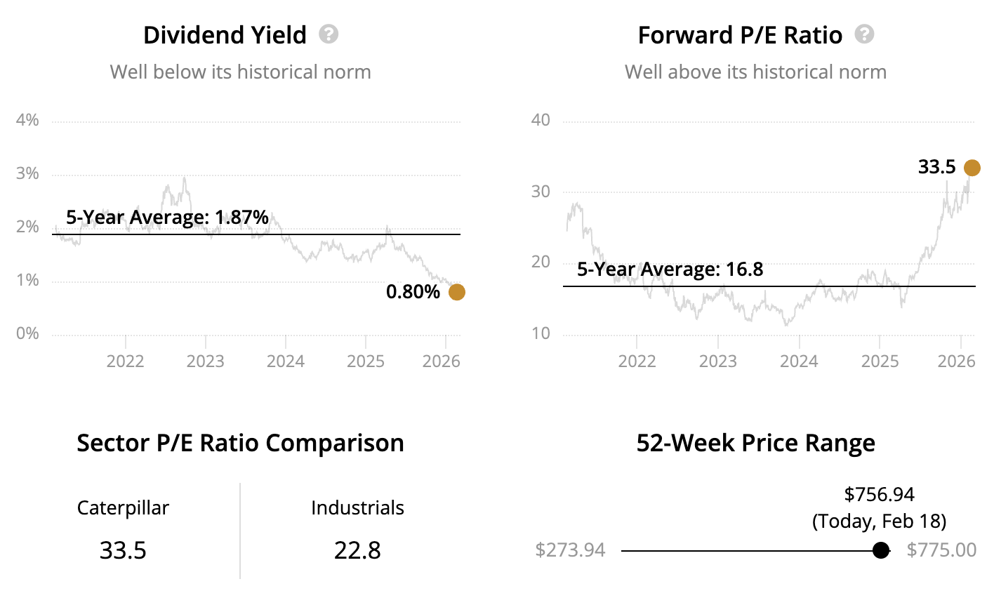Image resolution: width=994 pixels, height=598 pixels.
Task: Click the Caterpillar P/E value 33.5
Action: (123, 550)
